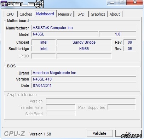Open the Caches tab
Viewport: 144px width, 139px height.
click(26, 14)
